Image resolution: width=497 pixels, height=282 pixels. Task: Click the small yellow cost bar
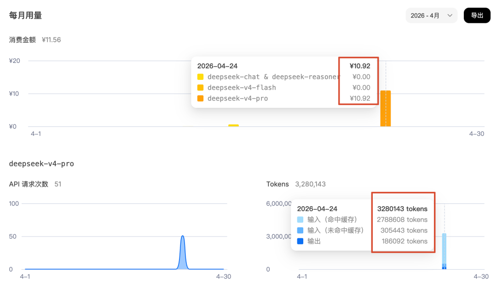click(234, 125)
